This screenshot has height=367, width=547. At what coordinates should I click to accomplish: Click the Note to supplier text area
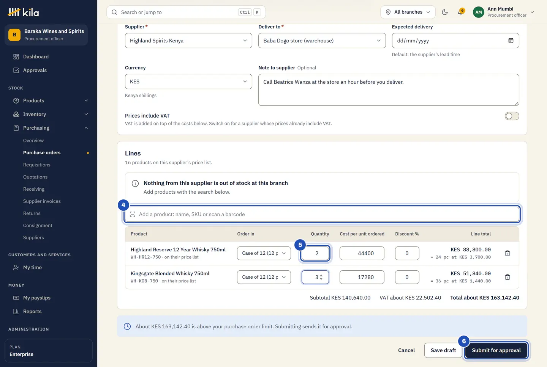pos(389,90)
